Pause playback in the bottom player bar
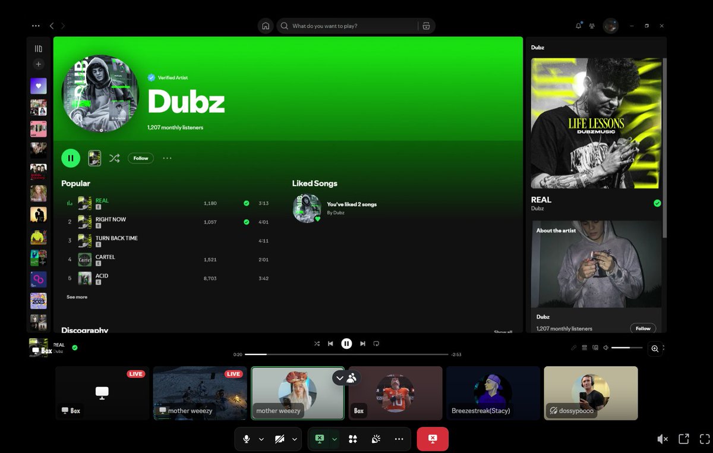 tap(346, 344)
